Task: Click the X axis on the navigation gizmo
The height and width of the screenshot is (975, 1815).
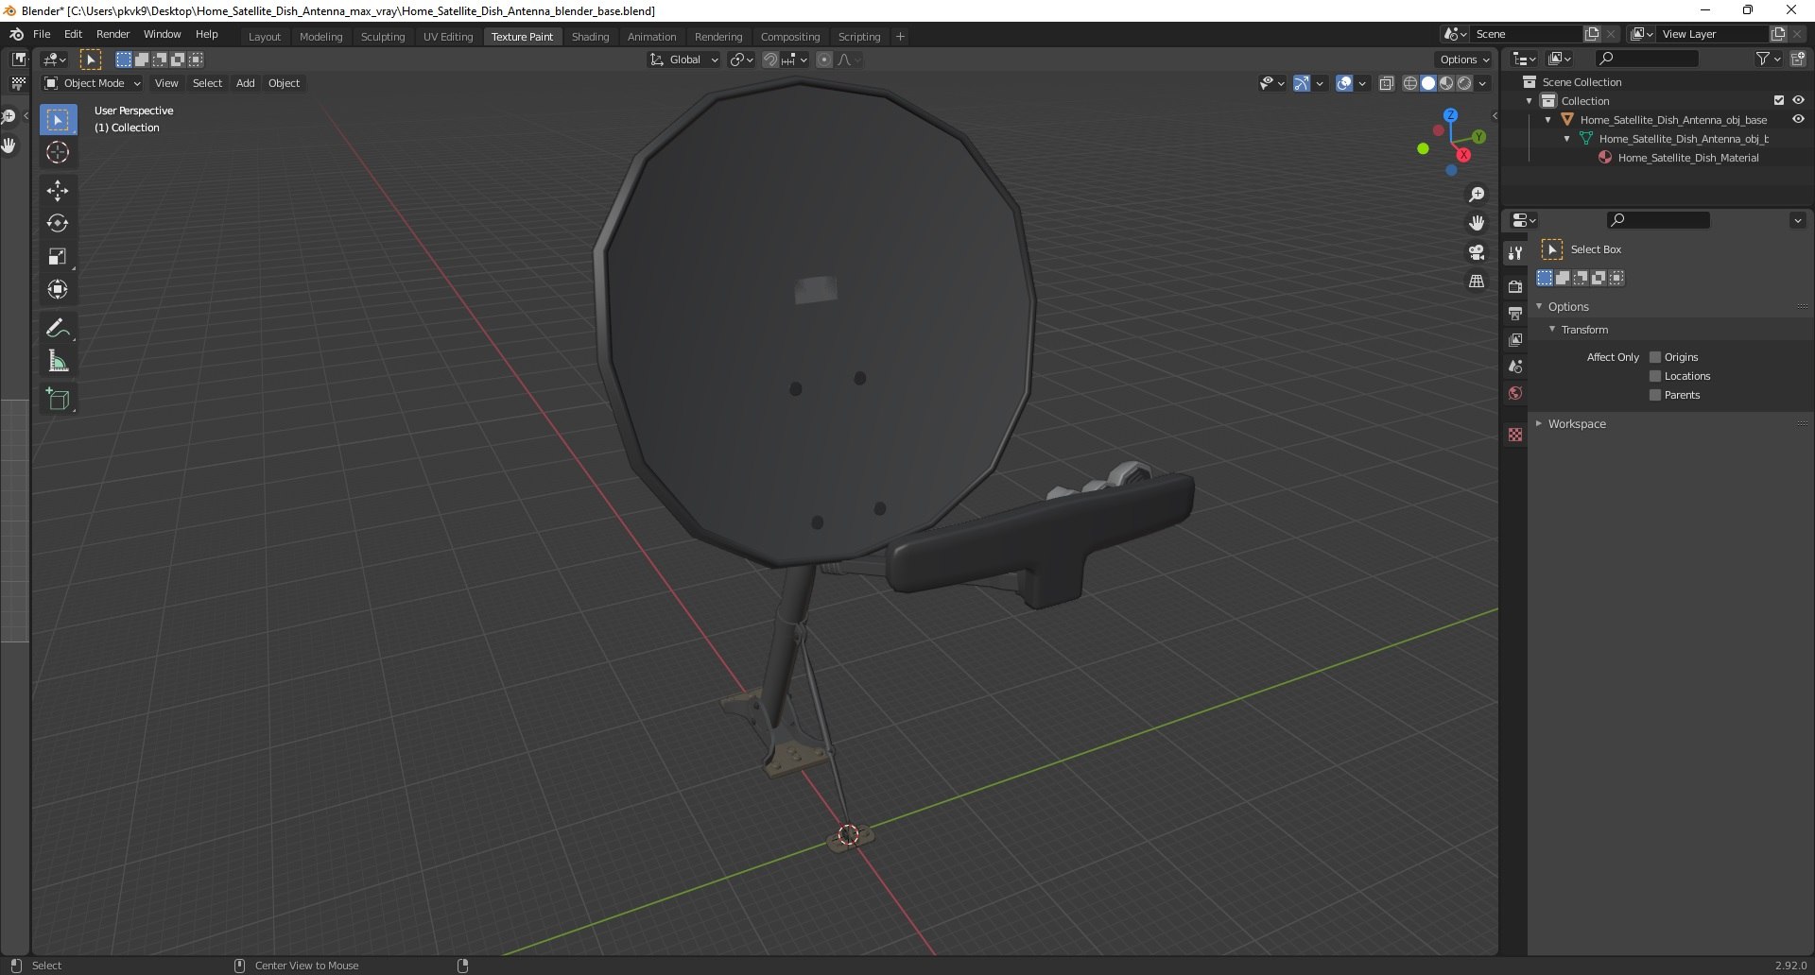Action: (1463, 155)
